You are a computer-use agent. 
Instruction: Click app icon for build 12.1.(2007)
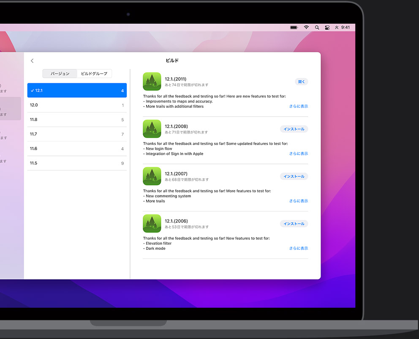point(152,176)
